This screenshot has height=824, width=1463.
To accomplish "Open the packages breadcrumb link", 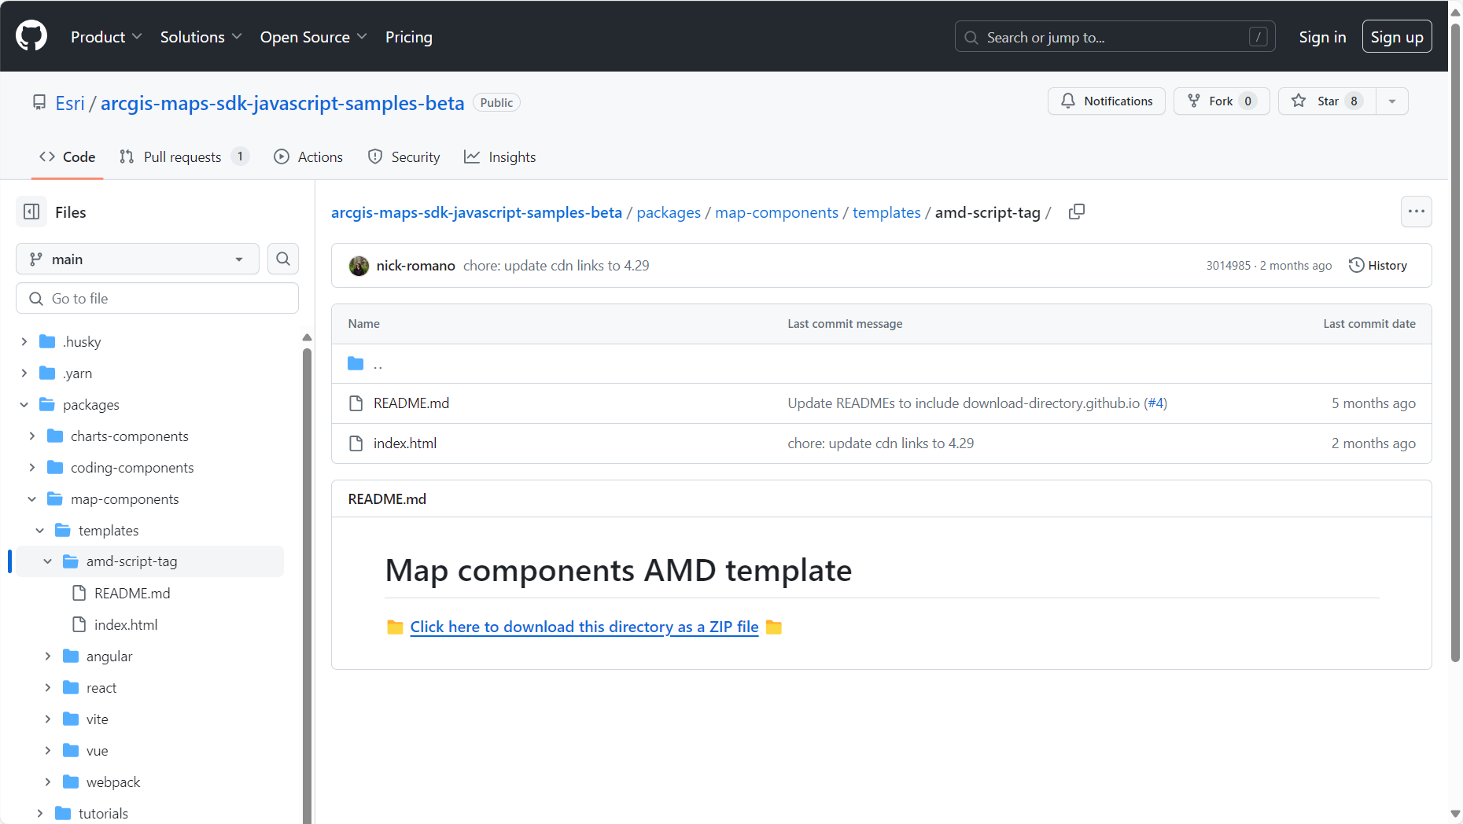I will [669, 212].
